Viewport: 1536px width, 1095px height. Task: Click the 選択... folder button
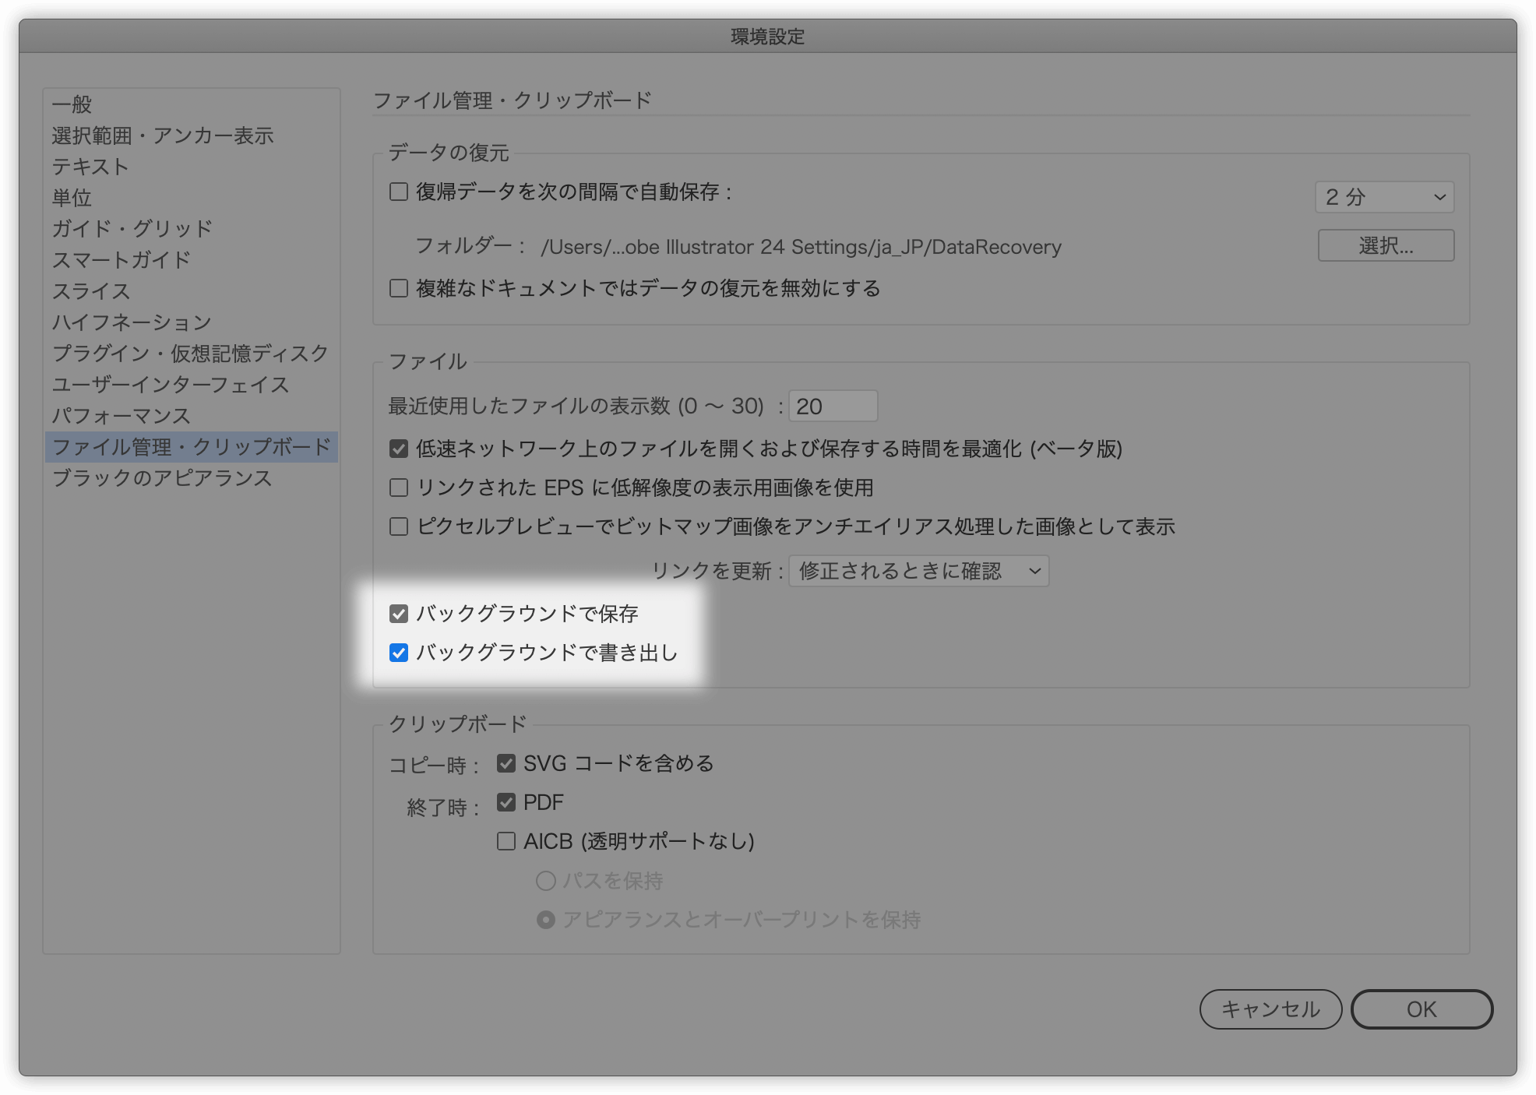1386,245
